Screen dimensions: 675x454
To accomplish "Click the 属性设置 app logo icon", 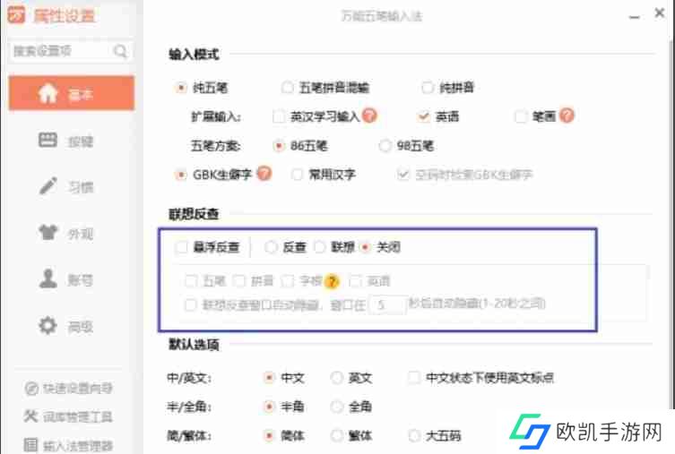I will pos(16,15).
